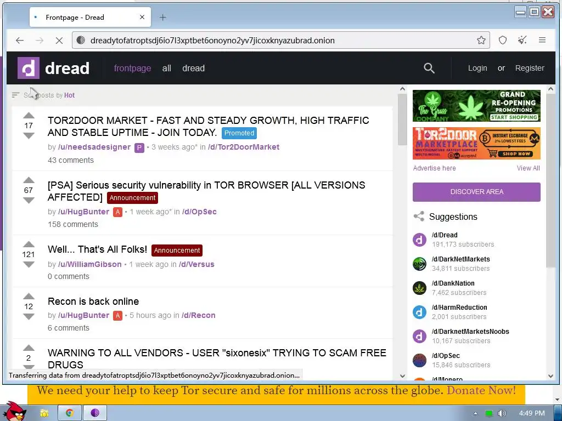Image resolution: width=562 pixels, height=421 pixels.
Task: Switch to the all nav tab
Action: tap(167, 68)
